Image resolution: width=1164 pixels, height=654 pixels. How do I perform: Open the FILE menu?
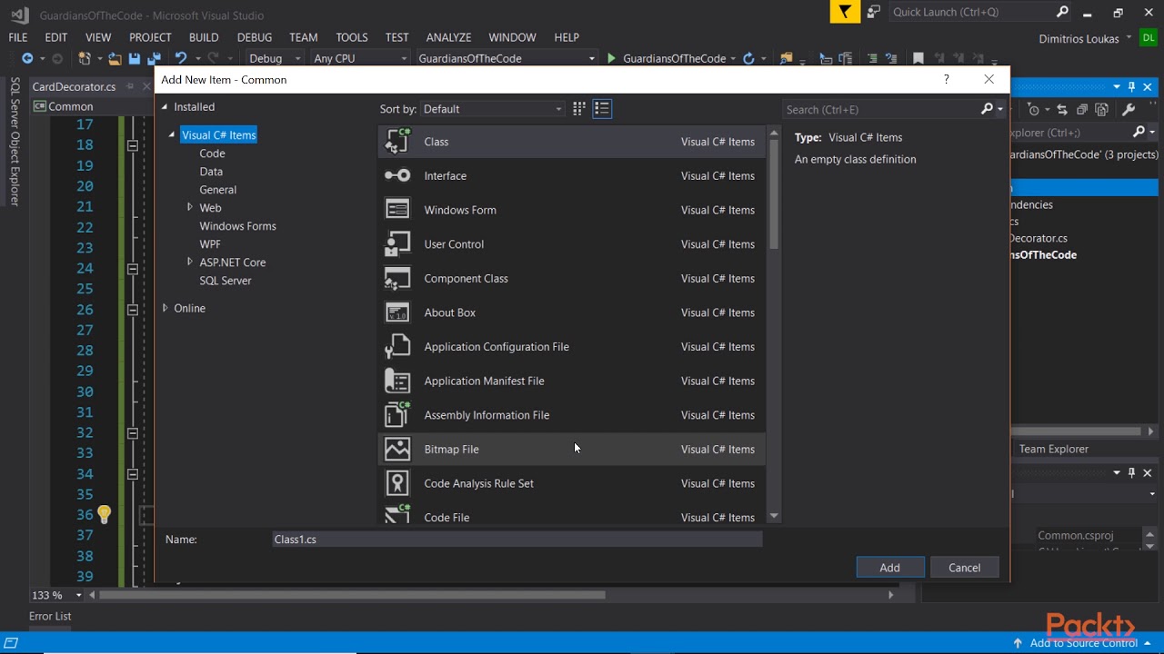pos(18,37)
